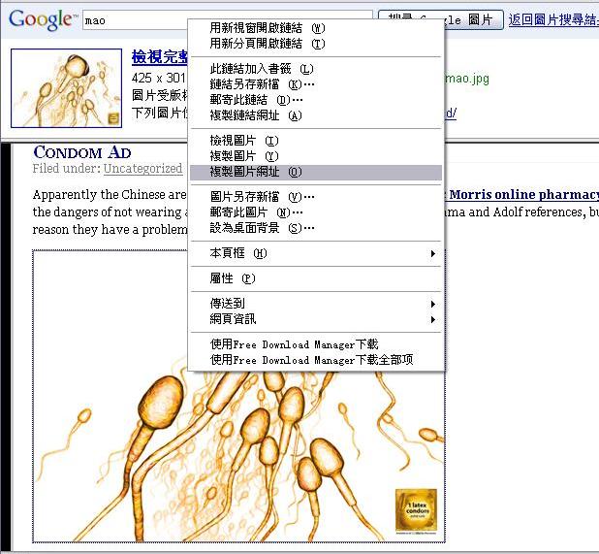Click inside the 'mao' search field

tap(136, 20)
